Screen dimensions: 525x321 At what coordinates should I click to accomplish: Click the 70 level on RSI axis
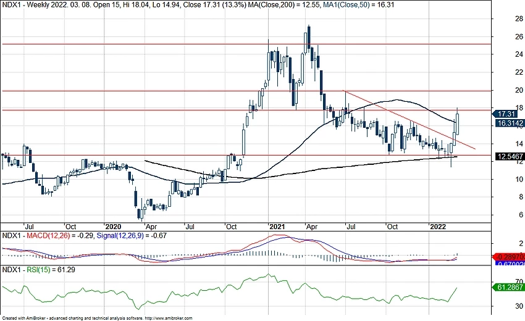(x=519, y=281)
